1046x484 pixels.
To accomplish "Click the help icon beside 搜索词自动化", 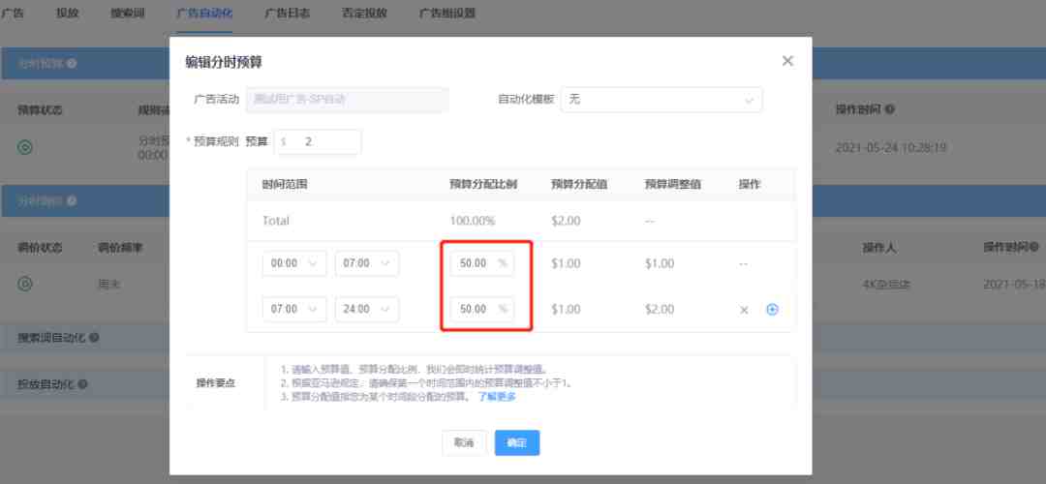I will [95, 338].
